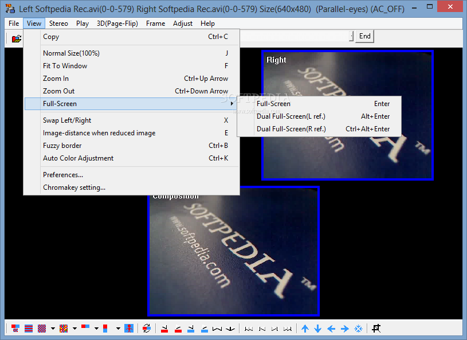
Task: Click the previous frame step icon
Action: tap(262, 329)
